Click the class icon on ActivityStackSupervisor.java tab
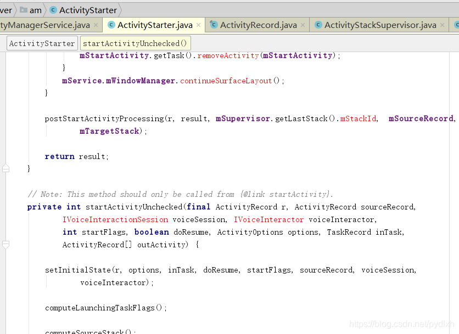The width and height of the screenshot is (459, 334). [x=318, y=25]
